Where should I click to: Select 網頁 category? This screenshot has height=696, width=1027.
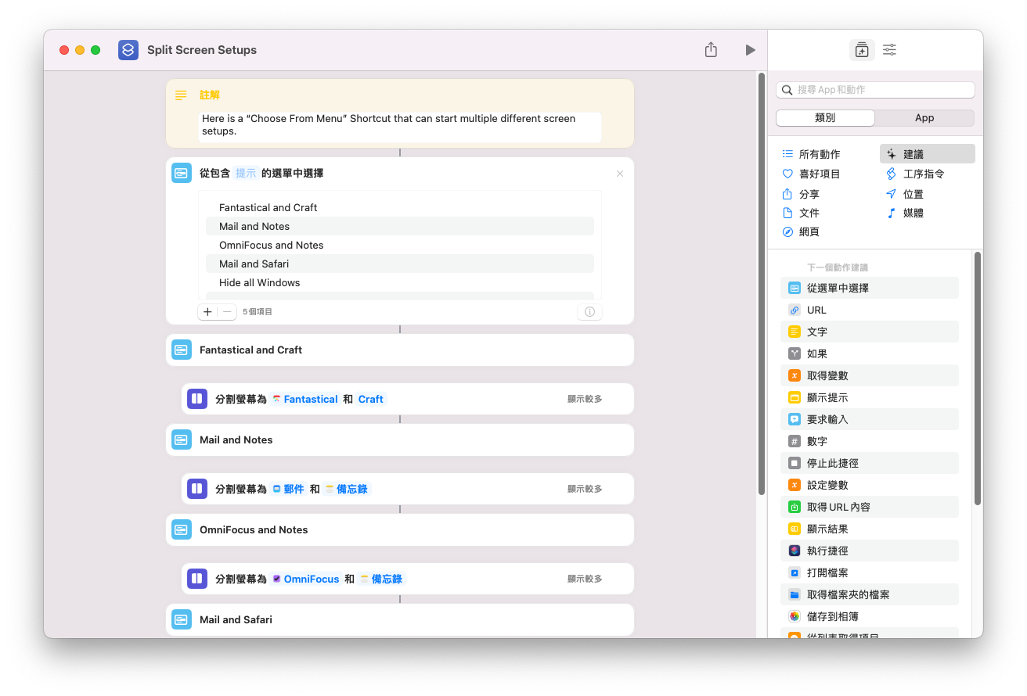[x=801, y=232]
